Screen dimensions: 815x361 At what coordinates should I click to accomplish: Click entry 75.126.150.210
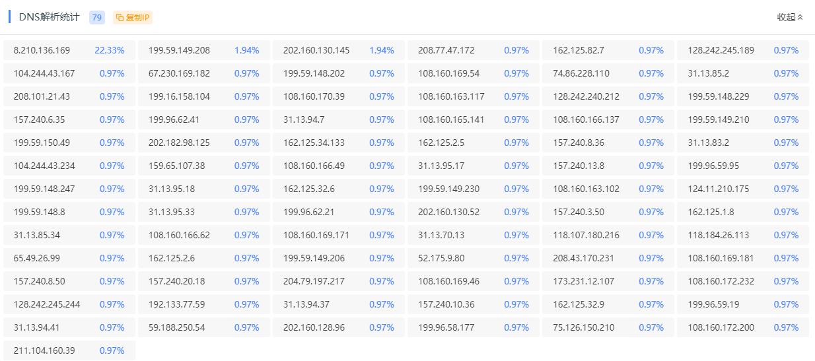(x=583, y=327)
